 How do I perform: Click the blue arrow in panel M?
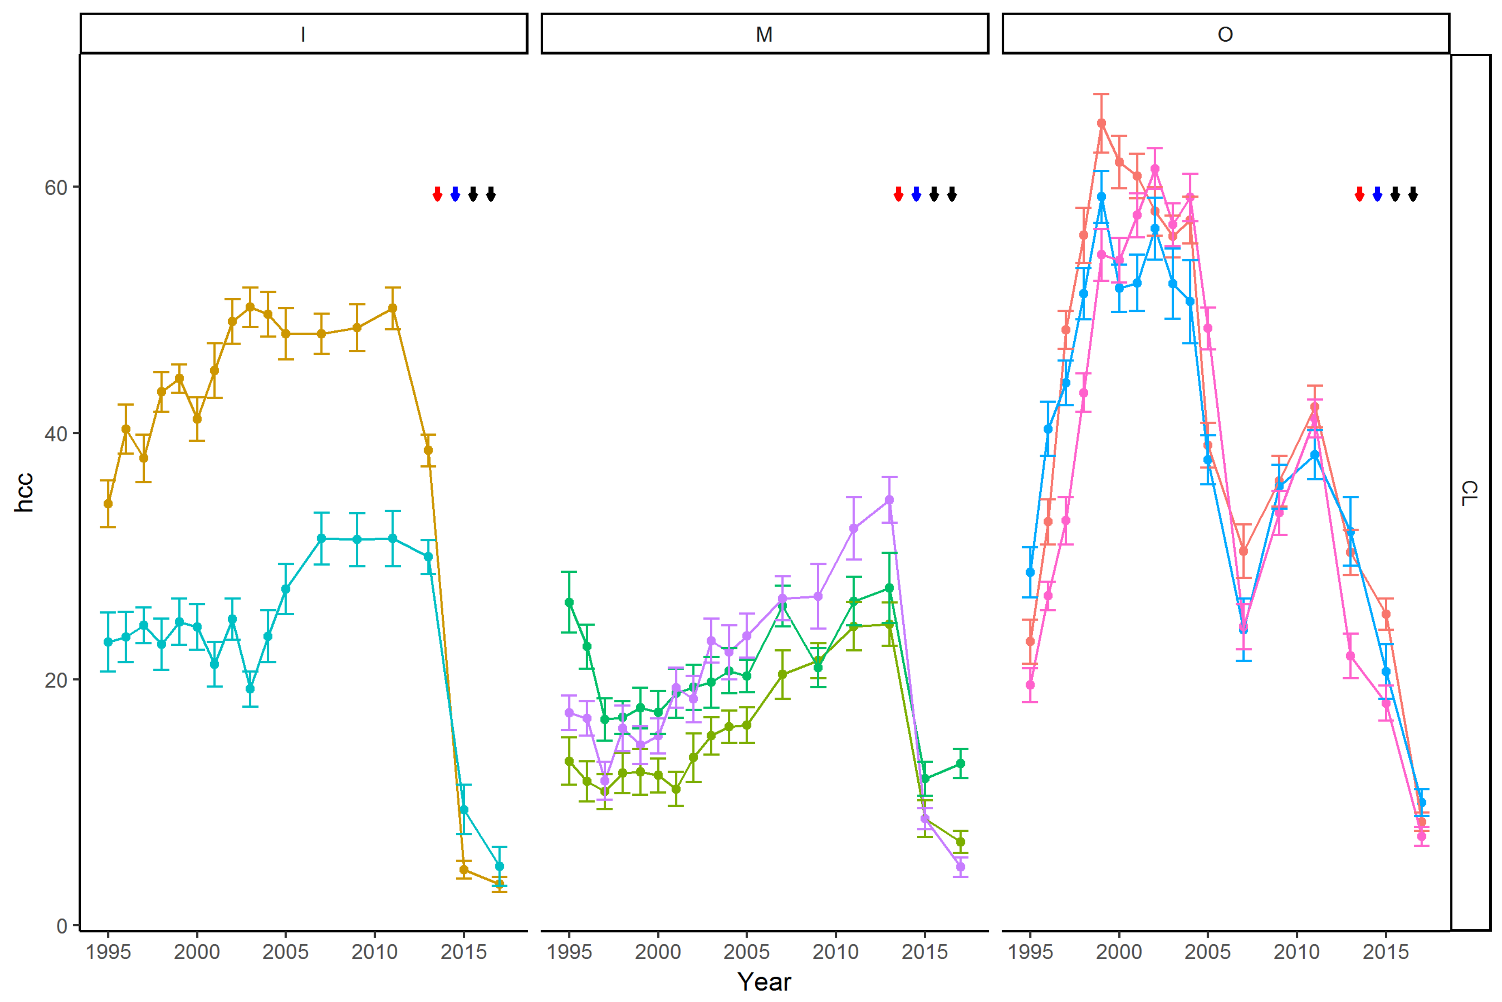click(916, 194)
